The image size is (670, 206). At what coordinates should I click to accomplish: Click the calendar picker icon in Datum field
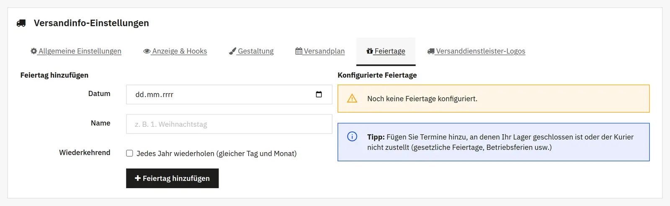click(319, 94)
